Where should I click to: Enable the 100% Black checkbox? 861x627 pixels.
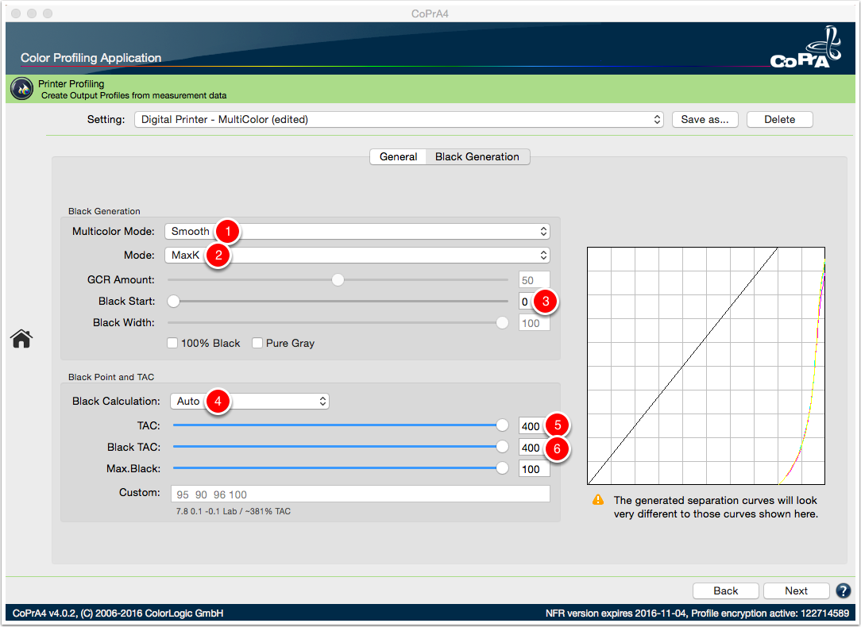coord(172,343)
